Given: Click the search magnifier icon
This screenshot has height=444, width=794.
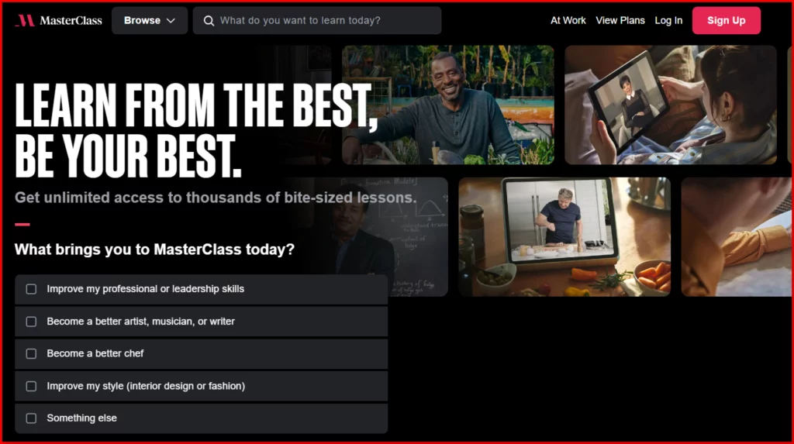Looking at the screenshot, I should click(x=209, y=21).
